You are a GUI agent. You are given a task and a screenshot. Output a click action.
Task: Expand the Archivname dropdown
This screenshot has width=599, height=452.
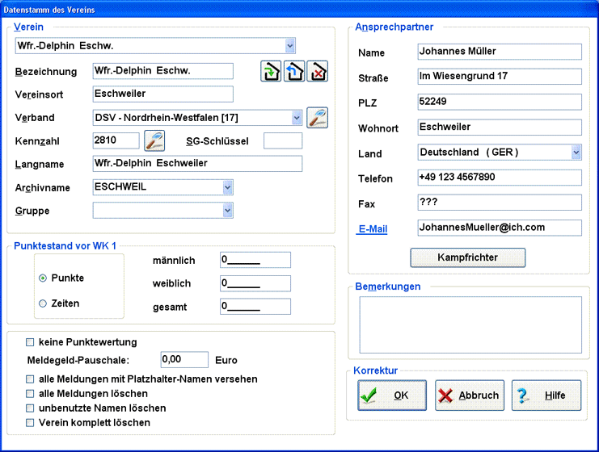click(x=228, y=187)
